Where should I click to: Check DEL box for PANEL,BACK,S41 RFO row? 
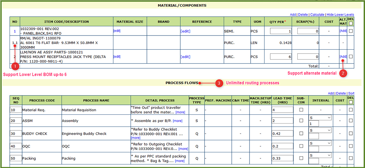coord(351,31)
